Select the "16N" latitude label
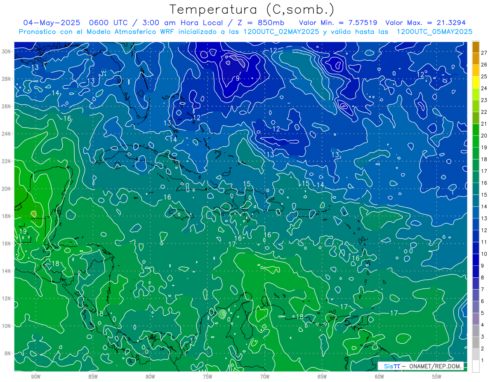The width and height of the screenshot is (495, 382). [x=6, y=244]
